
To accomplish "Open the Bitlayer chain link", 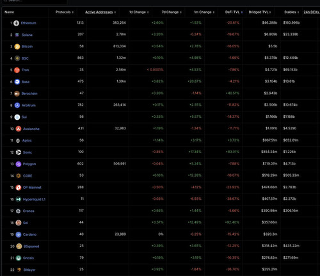I will (29, 270).
